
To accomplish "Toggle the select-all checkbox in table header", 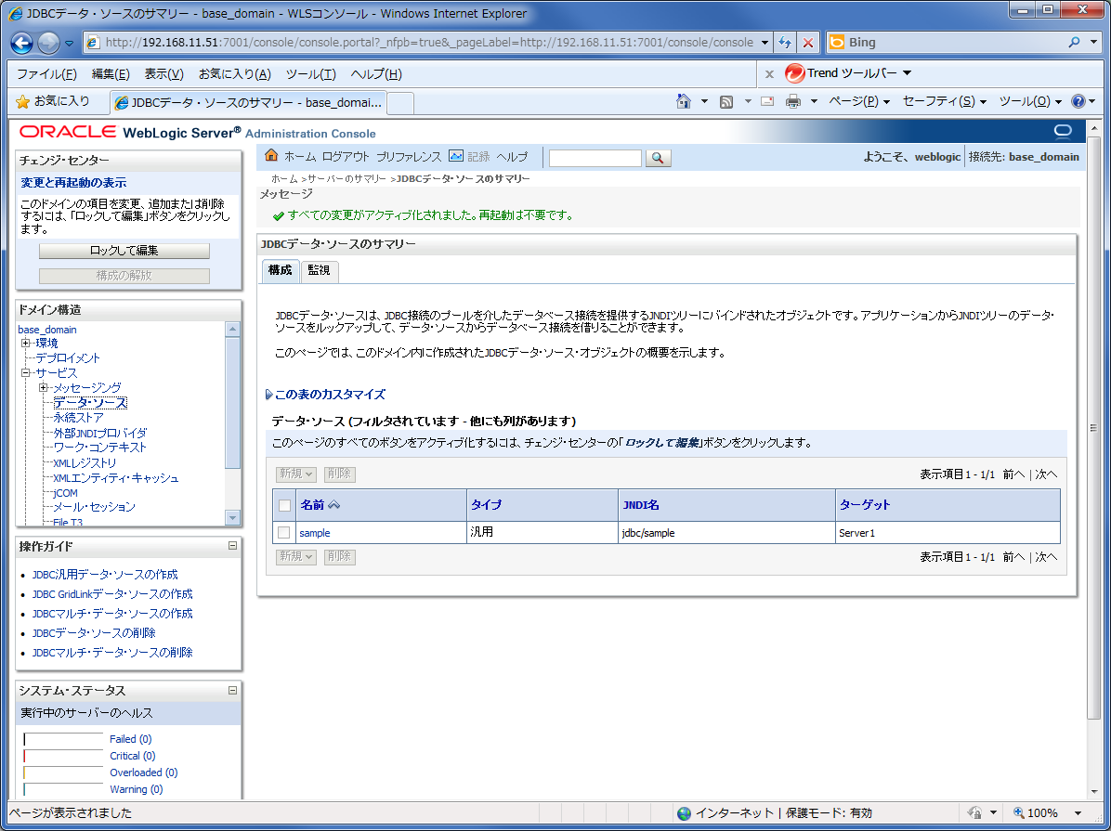I will click(284, 505).
